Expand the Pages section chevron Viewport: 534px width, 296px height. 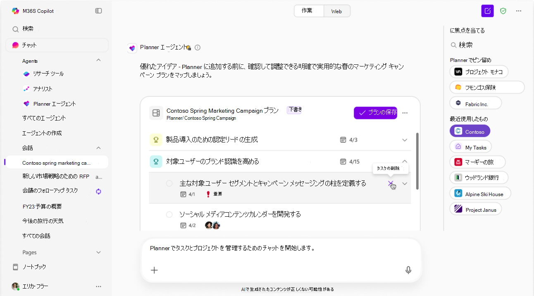pyautogui.click(x=98, y=252)
